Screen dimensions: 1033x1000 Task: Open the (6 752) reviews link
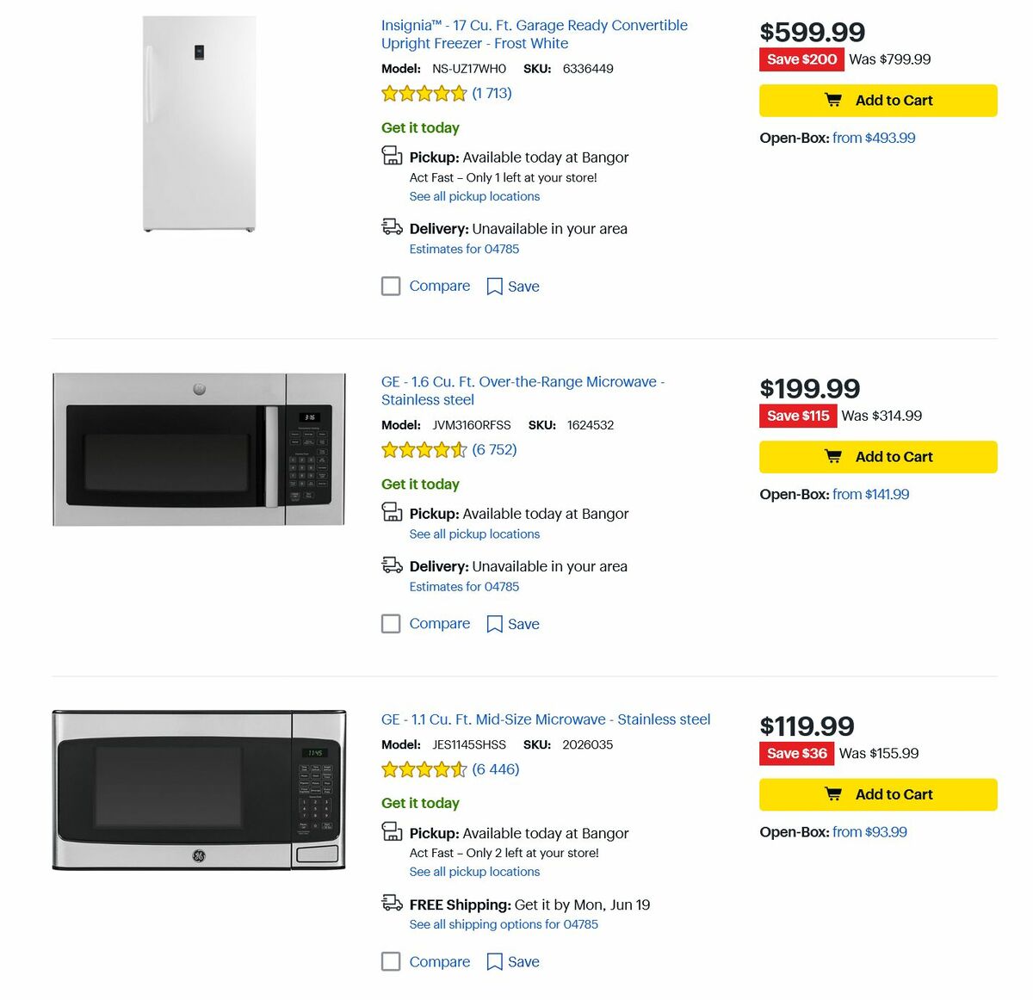pos(494,449)
